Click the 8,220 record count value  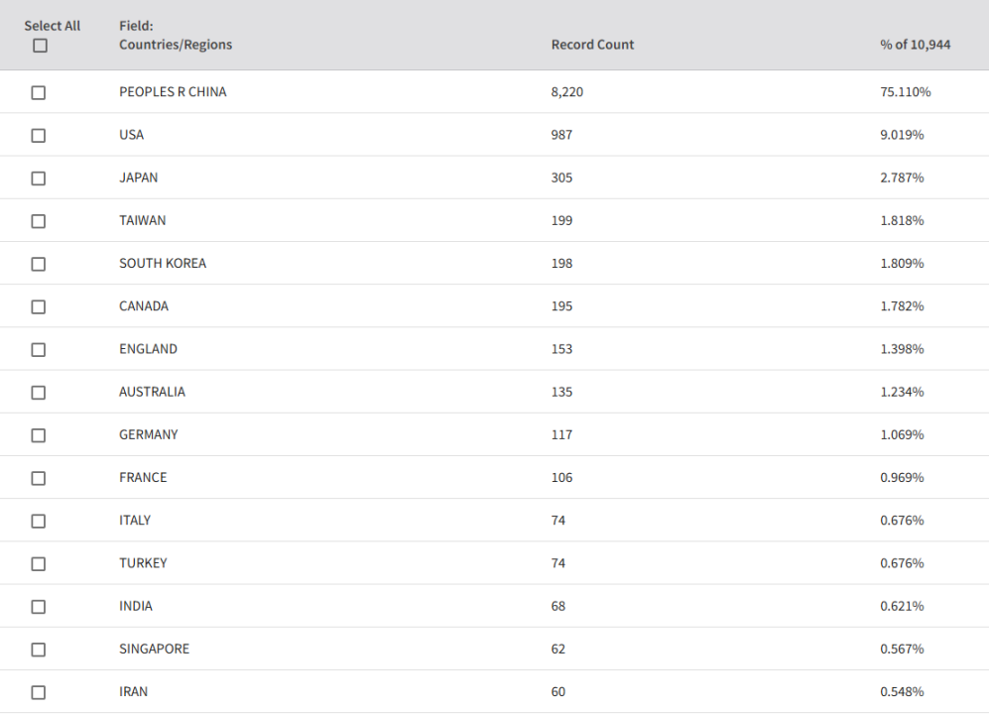point(567,92)
